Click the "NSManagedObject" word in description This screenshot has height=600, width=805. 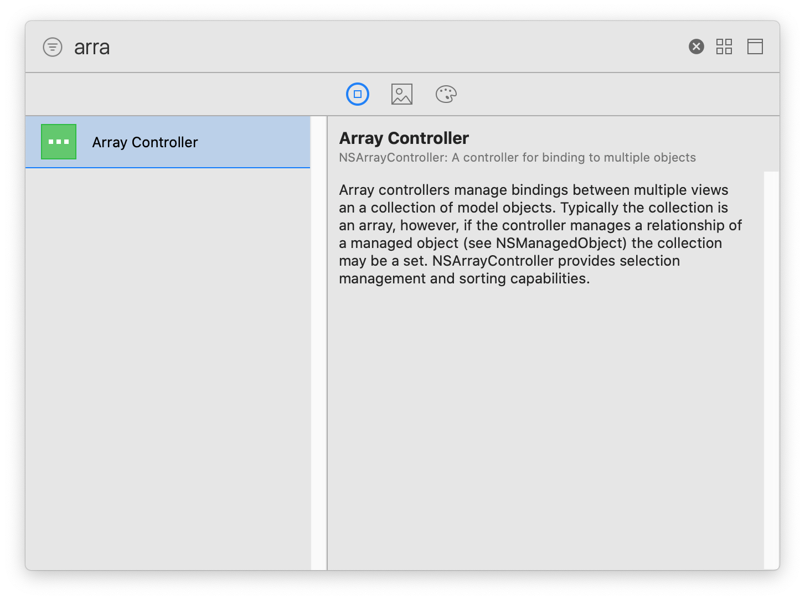click(x=560, y=243)
